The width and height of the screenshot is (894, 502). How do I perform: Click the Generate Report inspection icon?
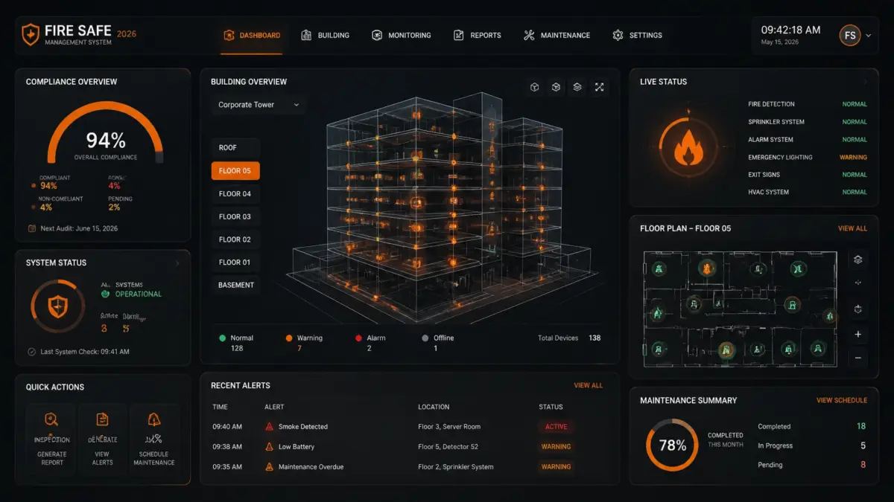point(51,419)
